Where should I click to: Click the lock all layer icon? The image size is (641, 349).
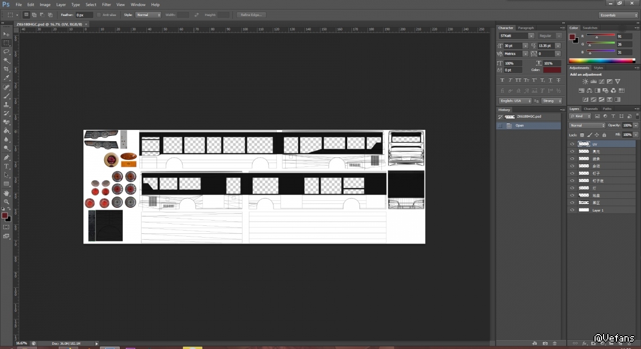click(x=604, y=135)
